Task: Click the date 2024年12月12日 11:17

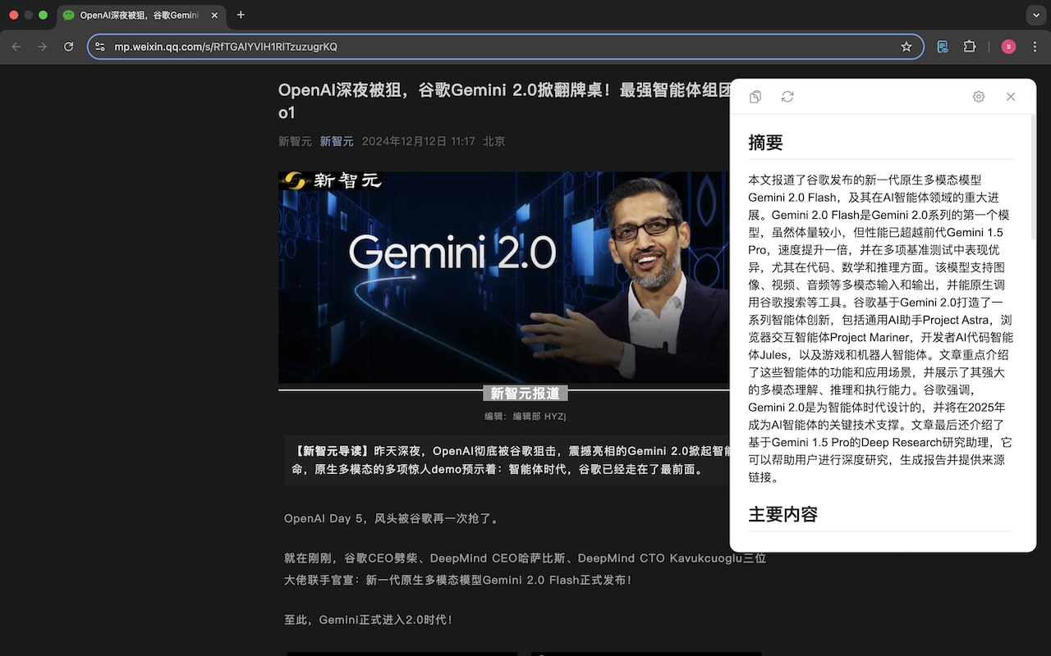Action: 419,141
